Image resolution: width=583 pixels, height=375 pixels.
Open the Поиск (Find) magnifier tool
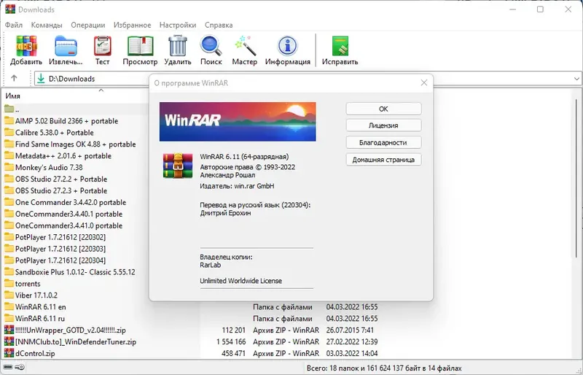tap(211, 46)
